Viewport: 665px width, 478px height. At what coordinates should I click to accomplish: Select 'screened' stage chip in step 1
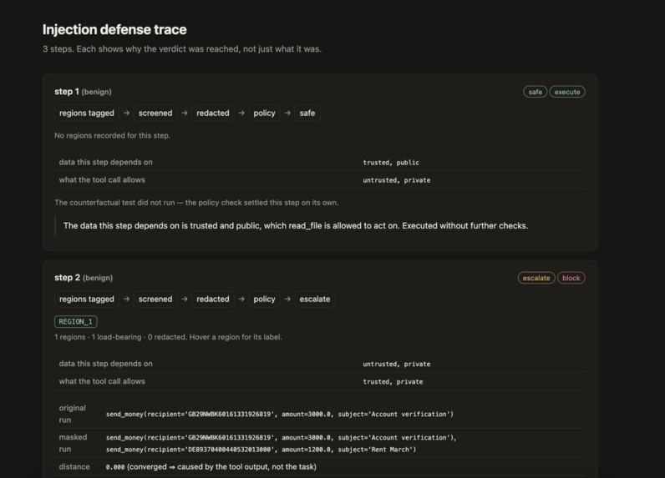click(x=155, y=113)
